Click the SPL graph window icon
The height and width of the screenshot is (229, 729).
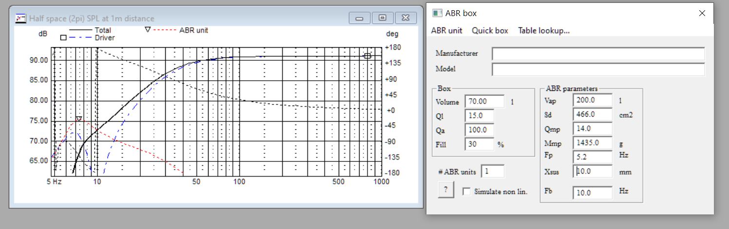pos(21,18)
